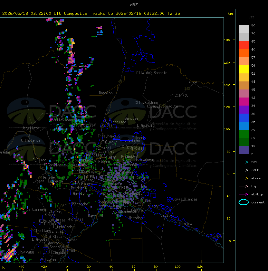Click the 'dBZ' title at top bar

coord(134,5)
